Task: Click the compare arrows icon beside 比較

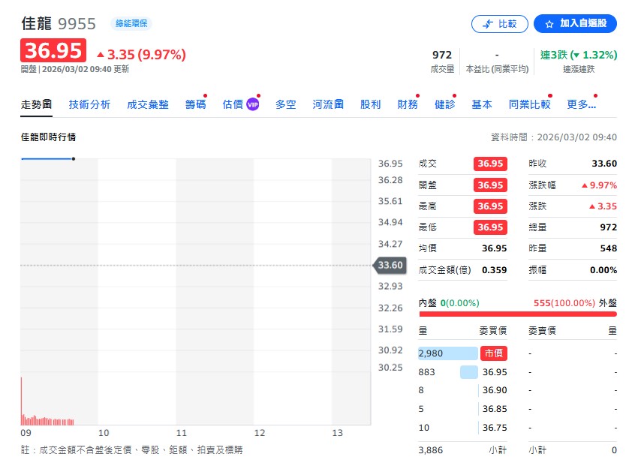Action: (487, 23)
